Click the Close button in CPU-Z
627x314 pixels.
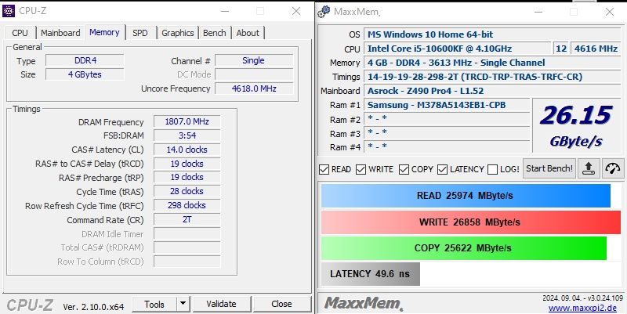(281, 304)
